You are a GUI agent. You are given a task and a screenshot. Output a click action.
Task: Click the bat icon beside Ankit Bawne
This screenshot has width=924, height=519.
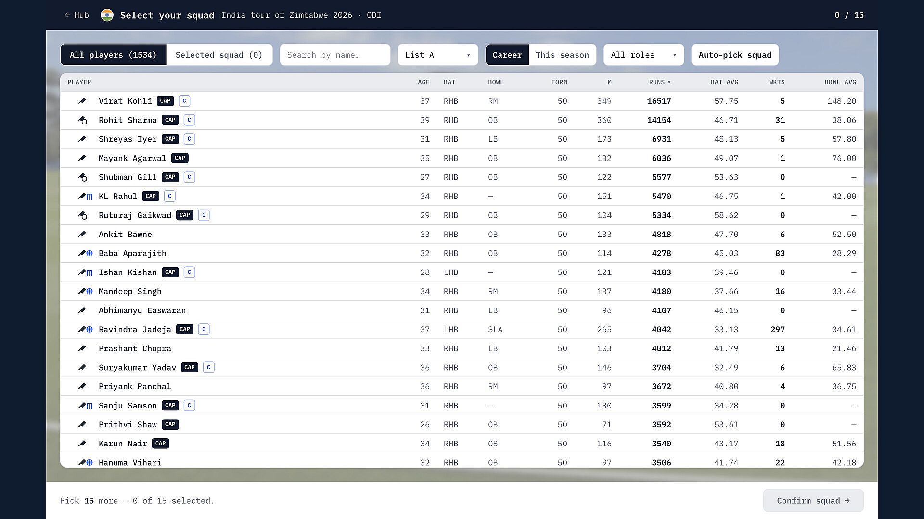[82, 234]
